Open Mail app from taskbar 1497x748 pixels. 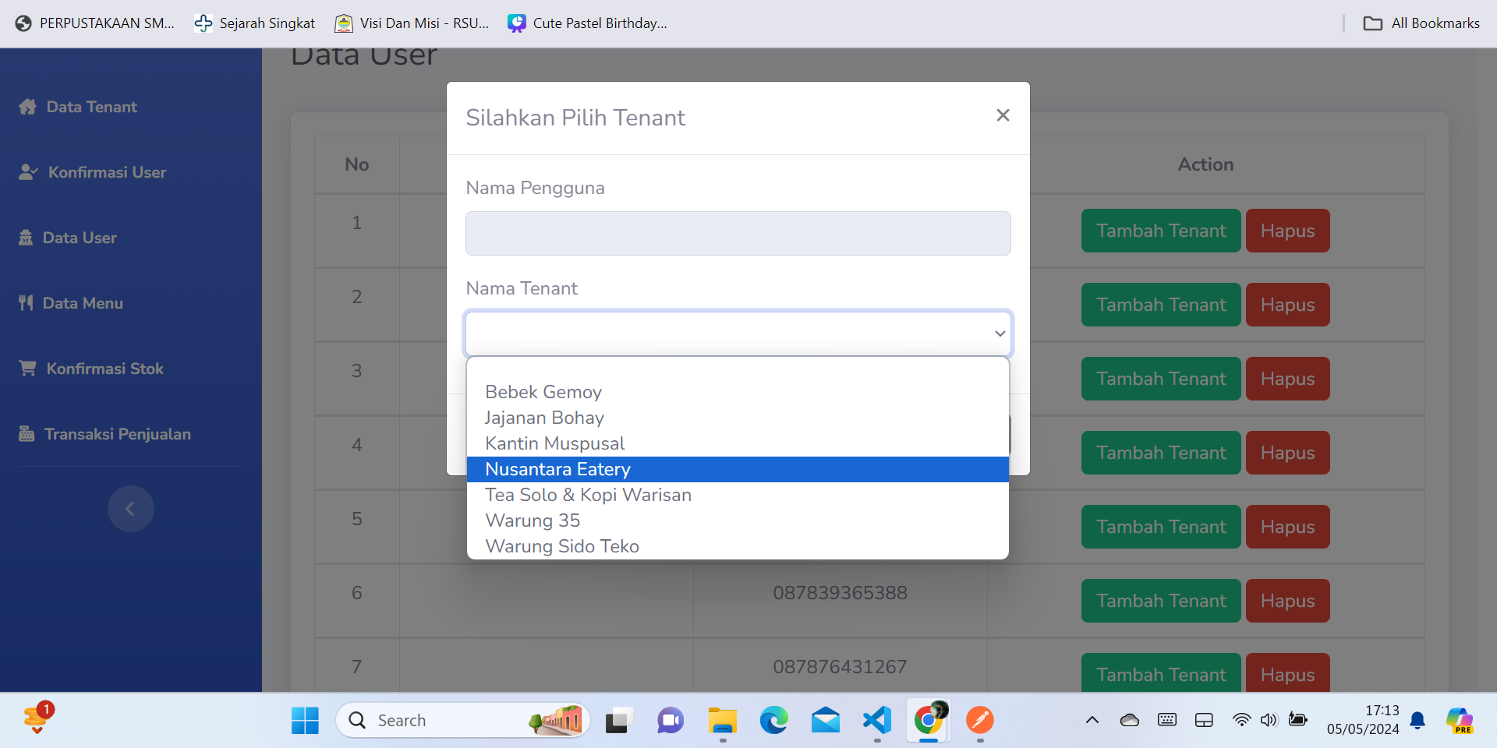point(825,721)
